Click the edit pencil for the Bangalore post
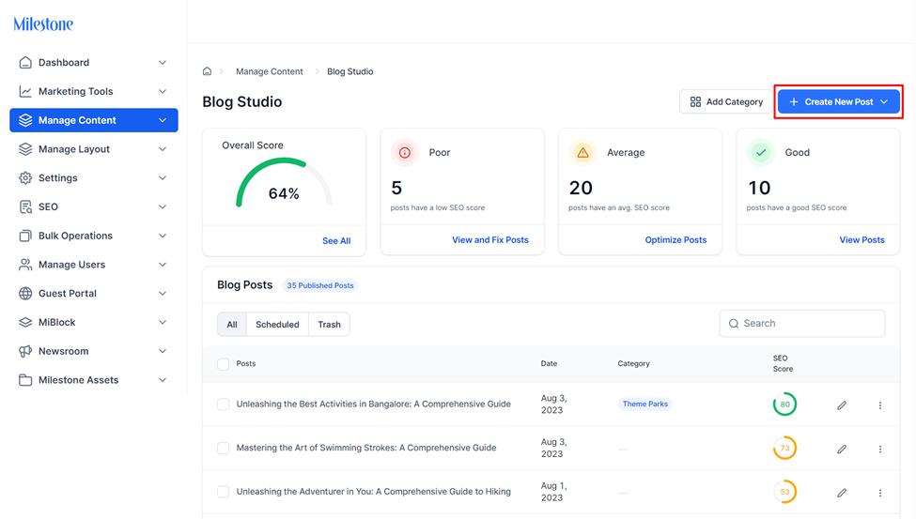This screenshot has height=519, width=916. [841, 405]
